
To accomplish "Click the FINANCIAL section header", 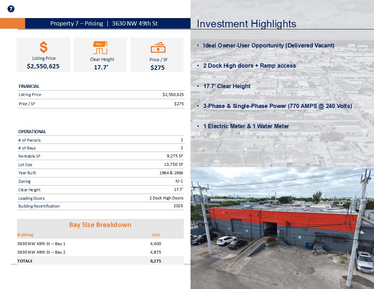I will tap(29, 86).
